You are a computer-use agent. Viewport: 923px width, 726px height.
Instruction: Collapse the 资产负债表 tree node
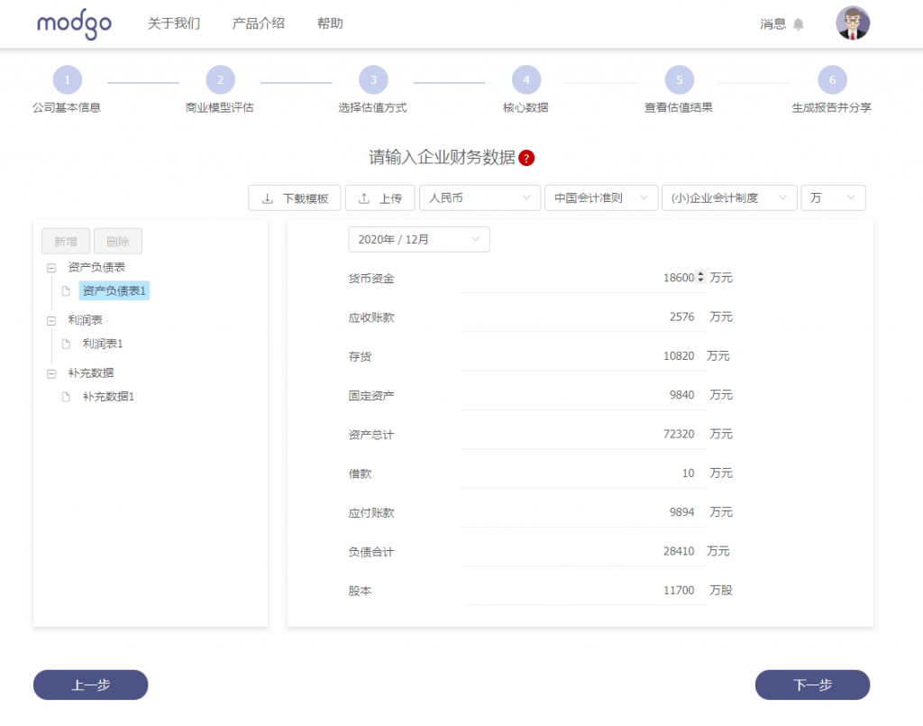[51, 268]
